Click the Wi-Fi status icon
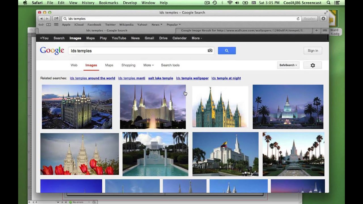The height and width of the screenshot is (204, 363). point(230,3)
